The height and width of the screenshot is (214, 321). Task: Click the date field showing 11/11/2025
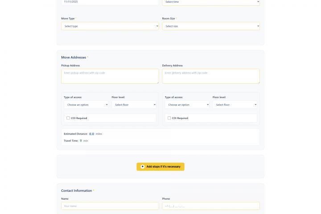(110, 2)
